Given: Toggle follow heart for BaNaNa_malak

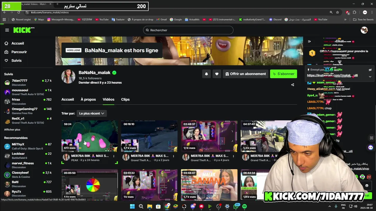Looking at the screenshot, I should point(217,74).
